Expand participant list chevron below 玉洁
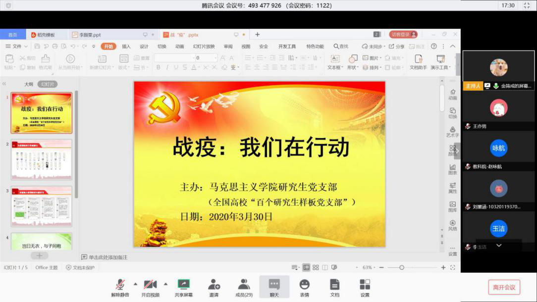The width and height of the screenshot is (537, 302). click(x=499, y=245)
